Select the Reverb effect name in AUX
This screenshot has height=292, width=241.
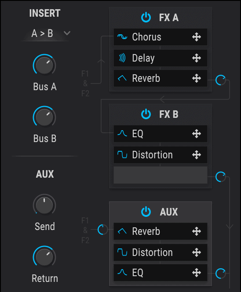tap(146, 231)
